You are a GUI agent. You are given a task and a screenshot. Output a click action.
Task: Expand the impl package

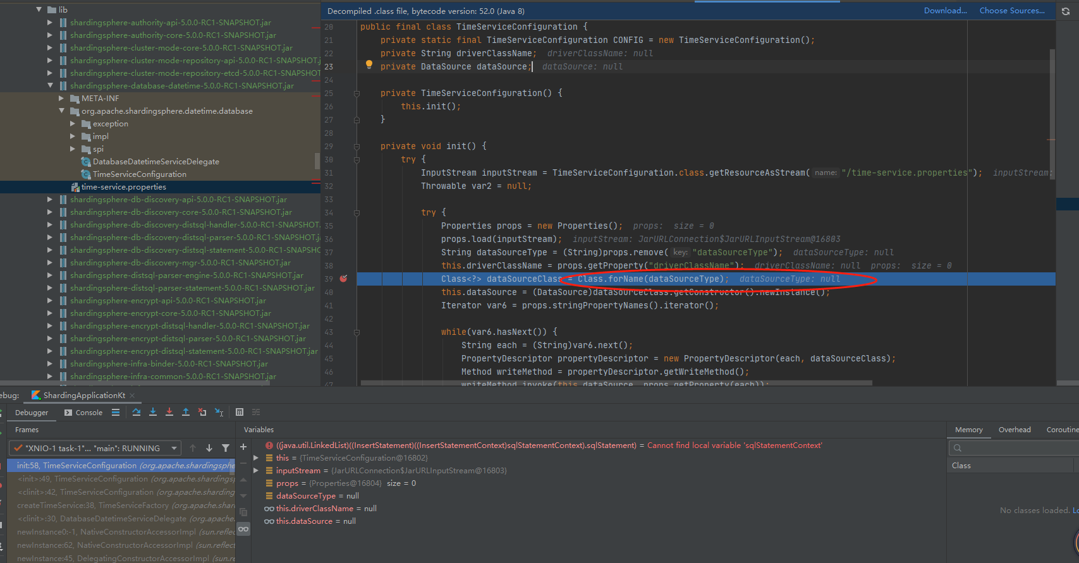(73, 136)
